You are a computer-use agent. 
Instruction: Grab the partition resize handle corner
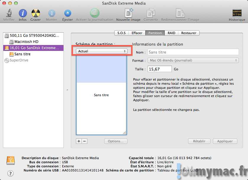point(124,133)
